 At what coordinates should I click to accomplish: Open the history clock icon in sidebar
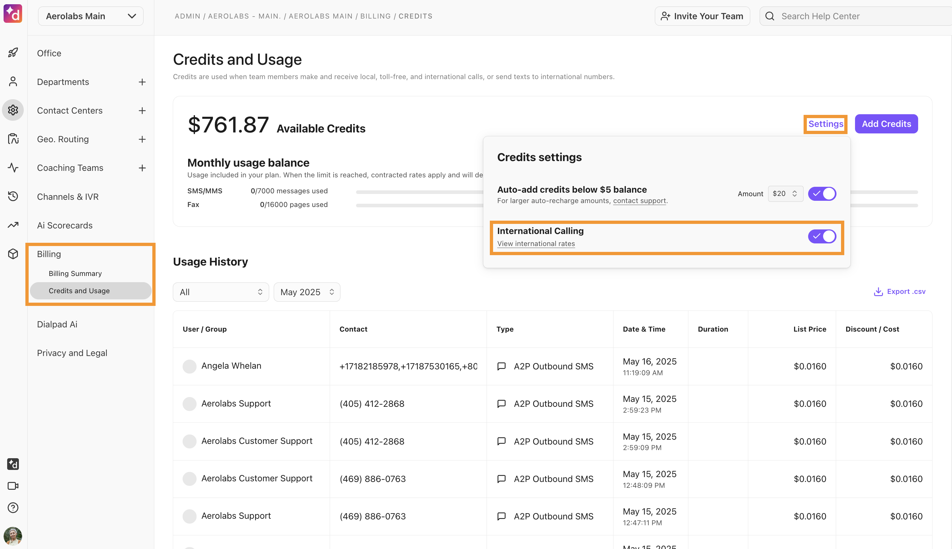click(13, 196)
